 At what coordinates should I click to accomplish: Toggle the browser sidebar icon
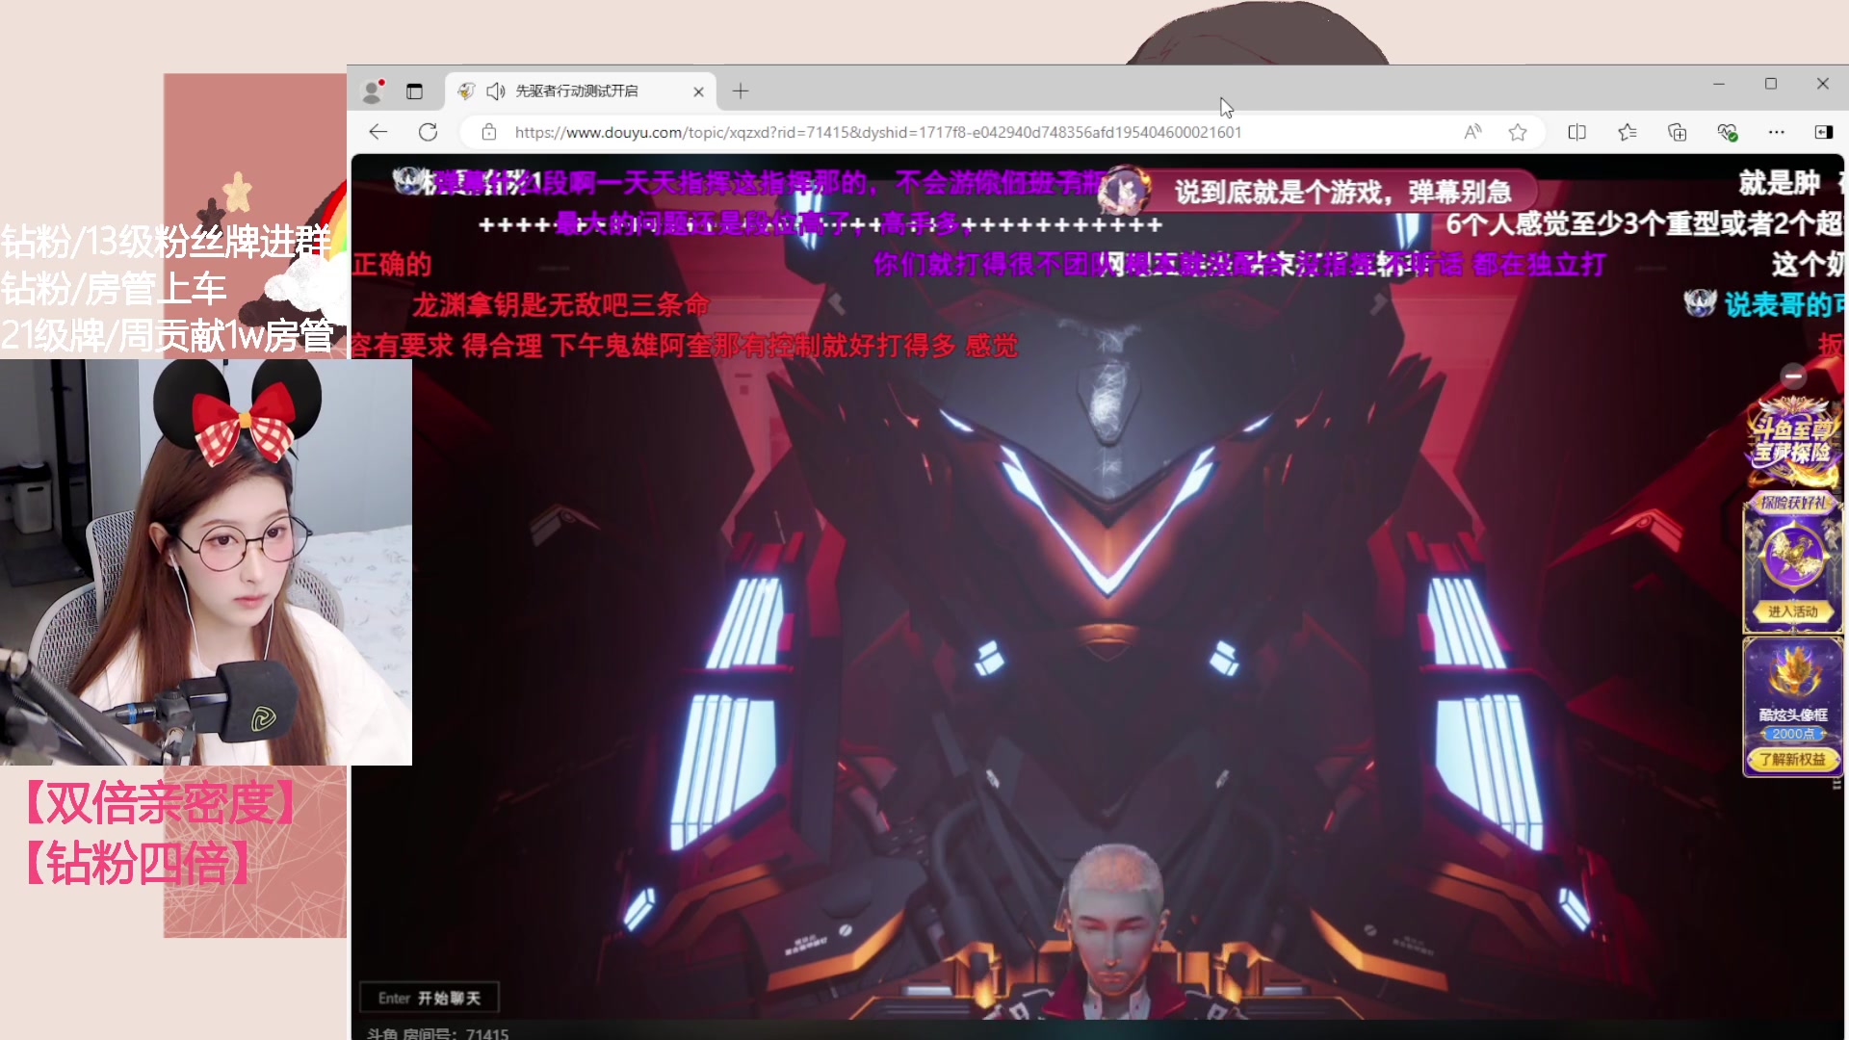click(x=1824, y=132)
